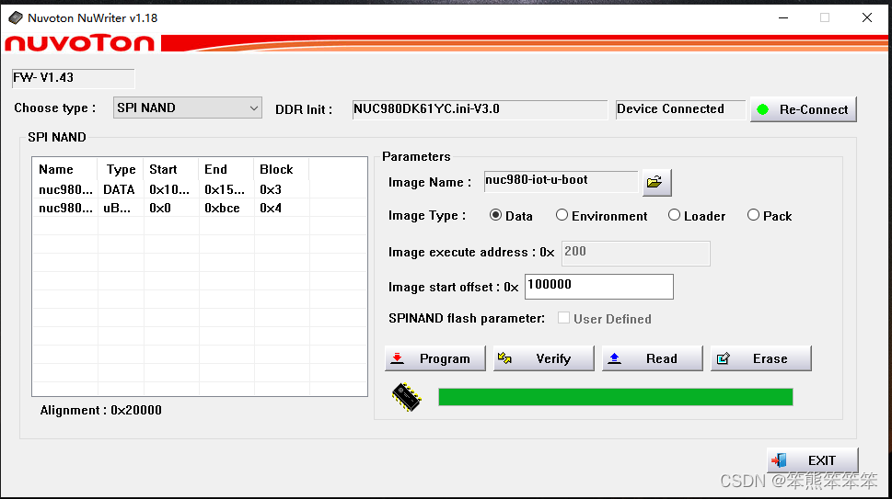Click the Image execute address field
This screenshot has width=892, height=499.
(636, 254)
